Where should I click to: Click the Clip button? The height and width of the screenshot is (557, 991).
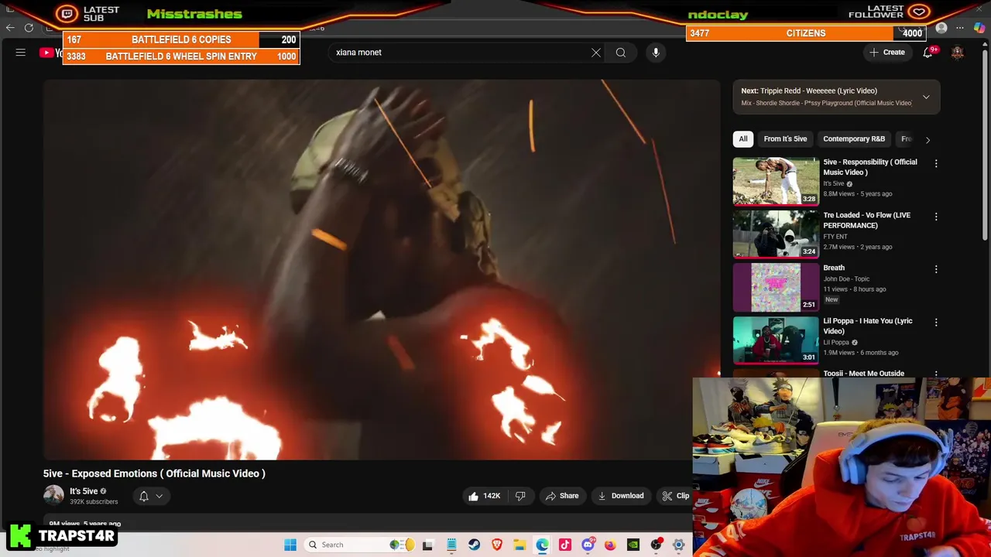[x=675, y=496]
